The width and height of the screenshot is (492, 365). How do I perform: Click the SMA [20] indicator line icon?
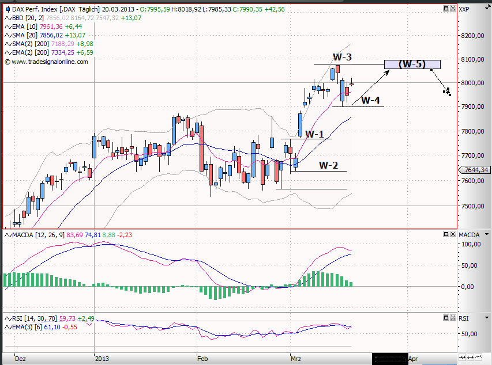pos(7,35)
